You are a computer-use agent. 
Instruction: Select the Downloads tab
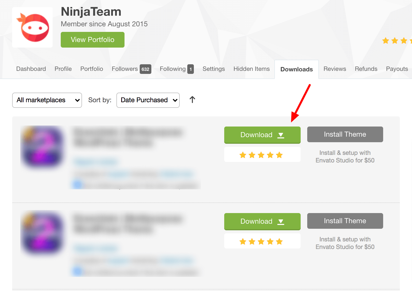(297, 69)
